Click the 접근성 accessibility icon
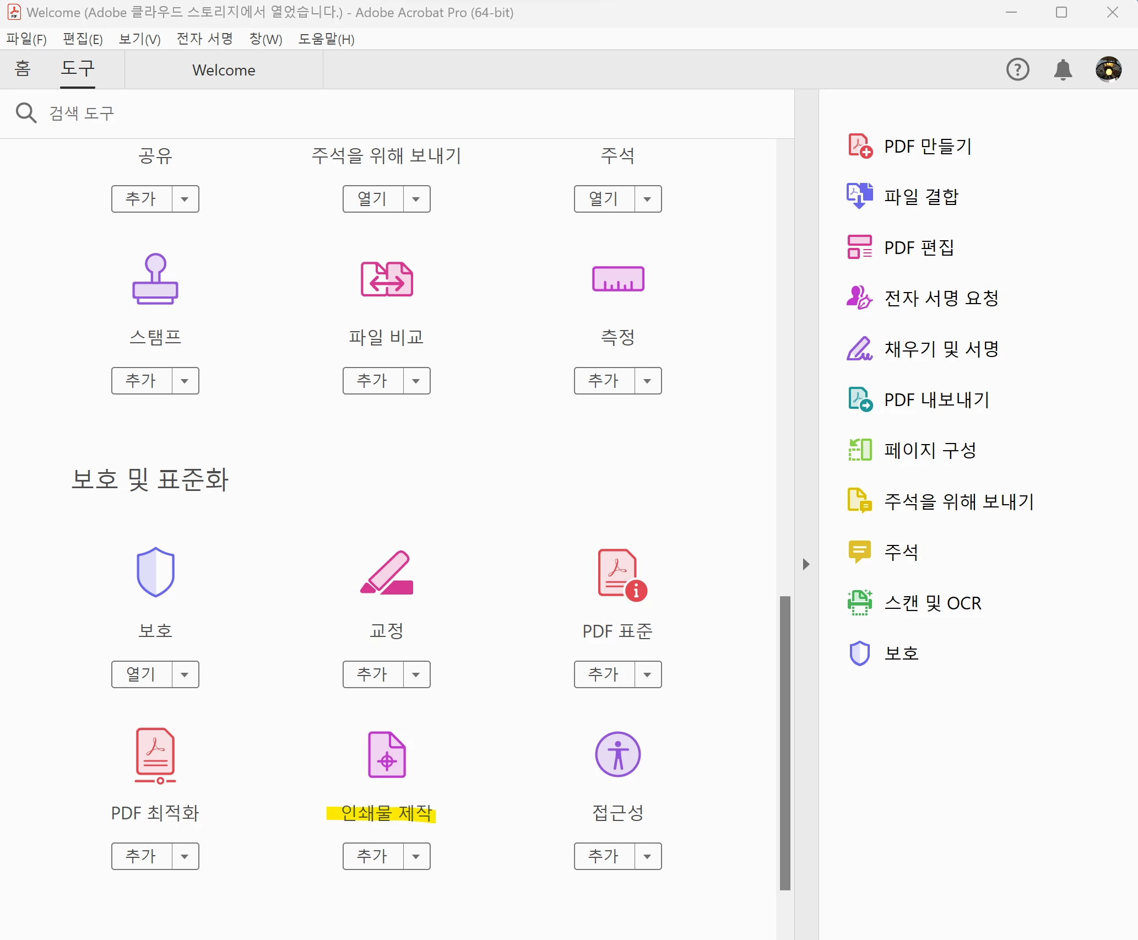This screenshot has height=940, width=1138. pos(617,754)
